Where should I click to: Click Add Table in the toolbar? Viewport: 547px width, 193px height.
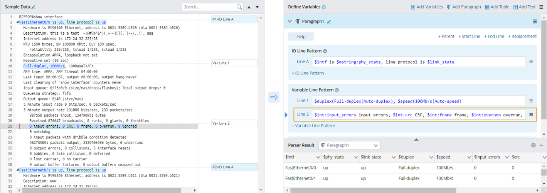point(497,7)
